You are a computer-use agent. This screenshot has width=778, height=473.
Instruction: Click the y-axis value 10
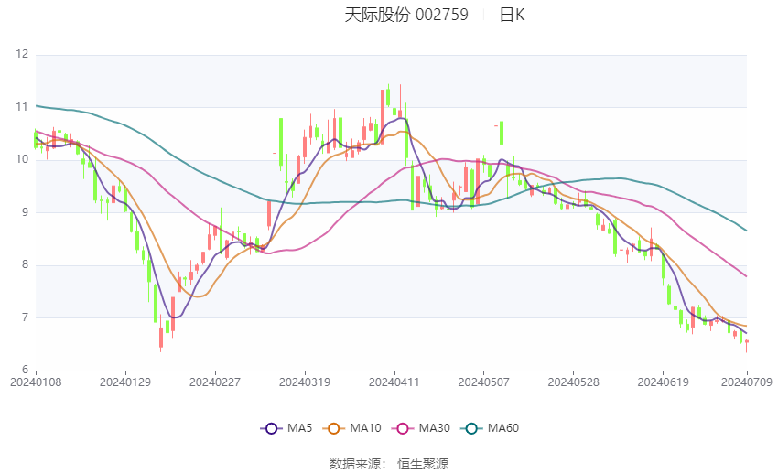[22, 159]
